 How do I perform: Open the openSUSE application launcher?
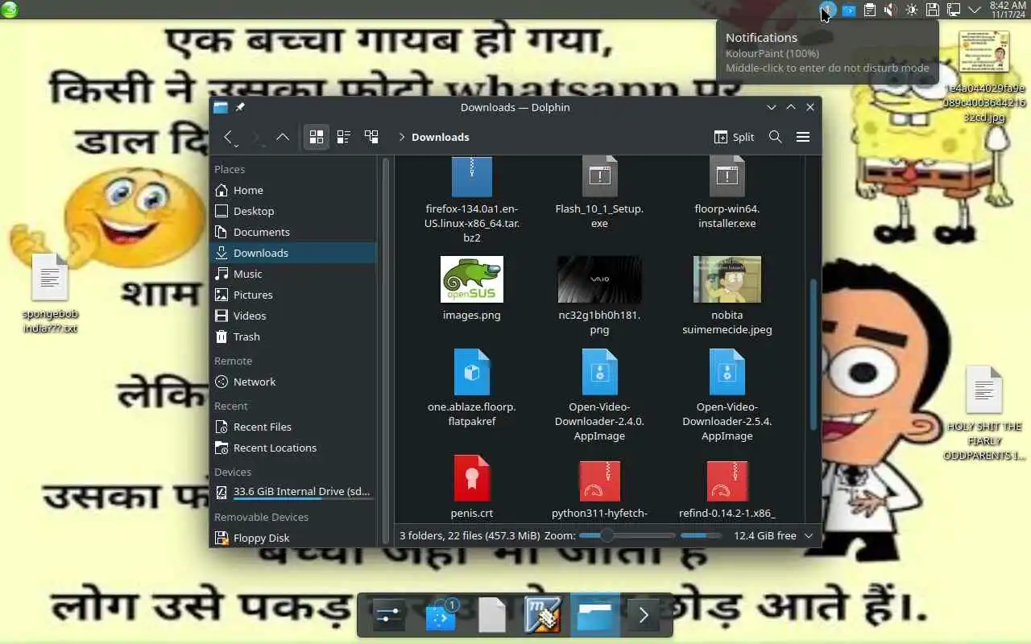[10, 10]
